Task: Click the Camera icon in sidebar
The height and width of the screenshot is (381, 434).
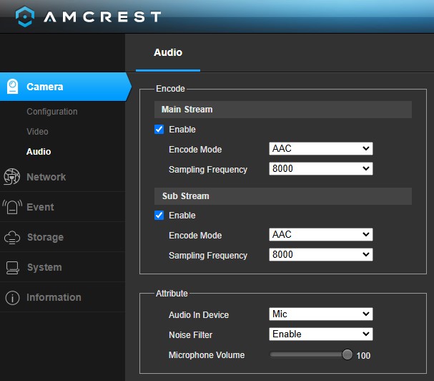Action: [12, 87]
